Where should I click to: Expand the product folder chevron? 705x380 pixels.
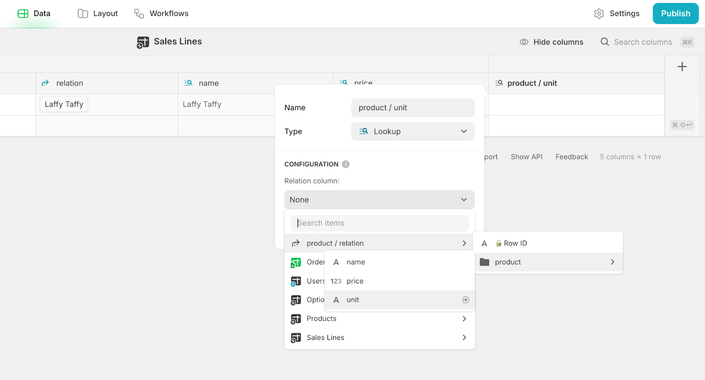(x=612, y=262)
